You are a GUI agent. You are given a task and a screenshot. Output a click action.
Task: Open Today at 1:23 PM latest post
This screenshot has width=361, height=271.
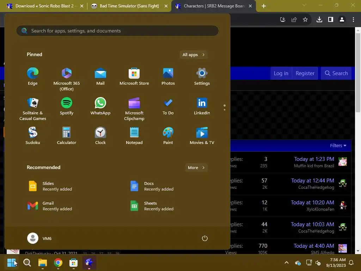(x=314, y=159)
